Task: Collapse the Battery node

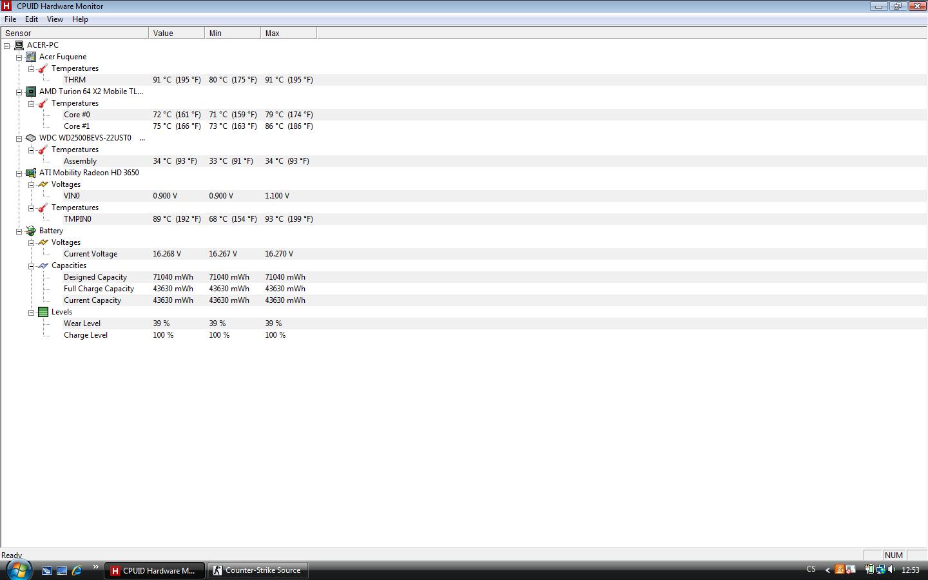Action: 19,231
